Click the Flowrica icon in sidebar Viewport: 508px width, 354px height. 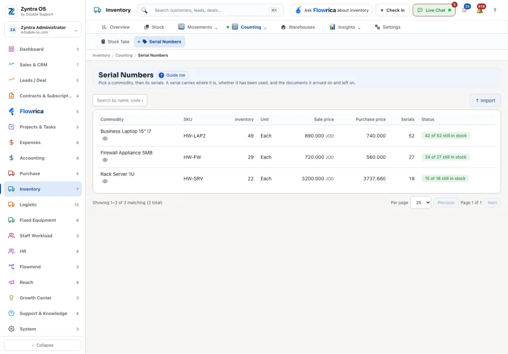11,112
